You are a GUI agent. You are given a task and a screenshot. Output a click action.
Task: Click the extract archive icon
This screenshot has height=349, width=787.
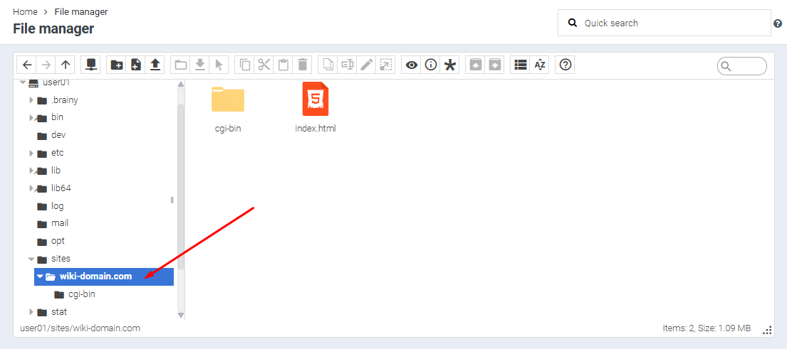click(476, 65)
